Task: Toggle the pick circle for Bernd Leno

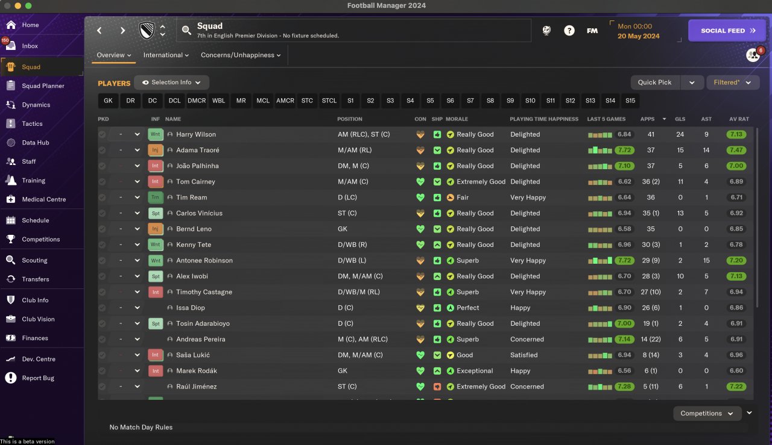Action: tap(102, 229)
